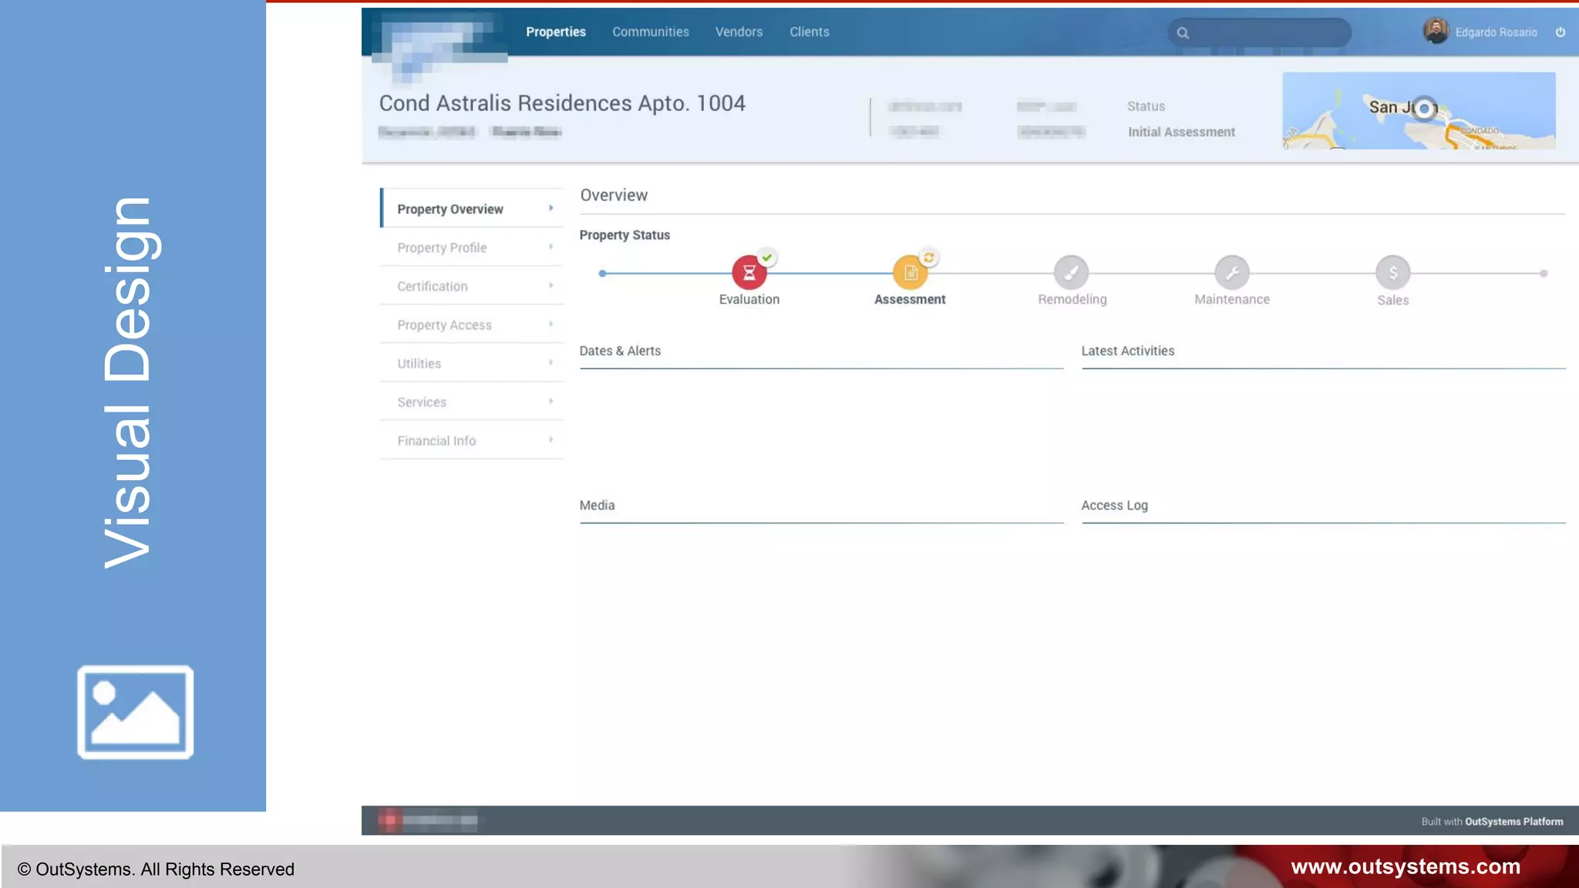Open Property Access in the sidebar

pos(444,325)
